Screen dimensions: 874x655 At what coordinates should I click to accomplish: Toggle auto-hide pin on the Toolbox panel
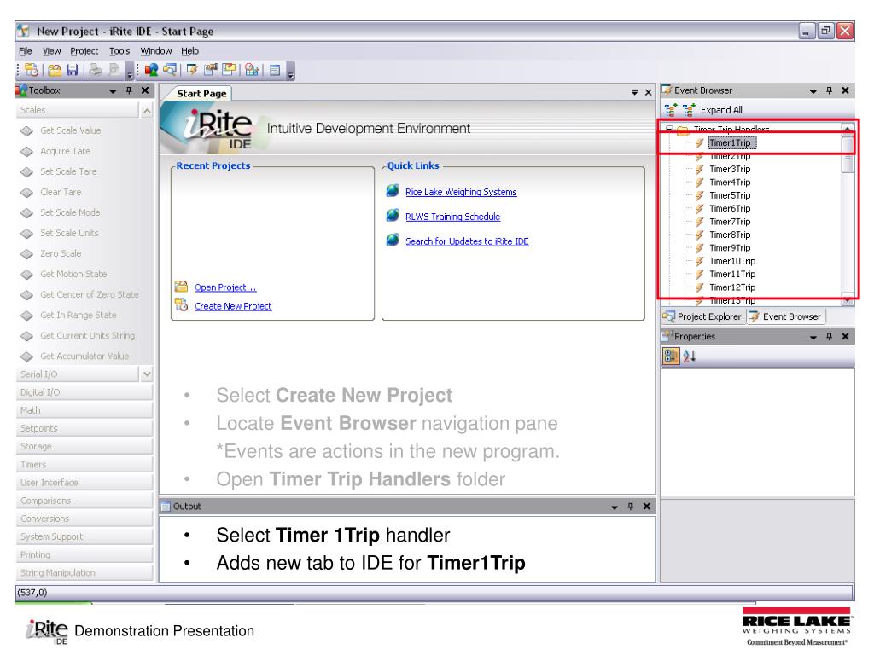130,90
